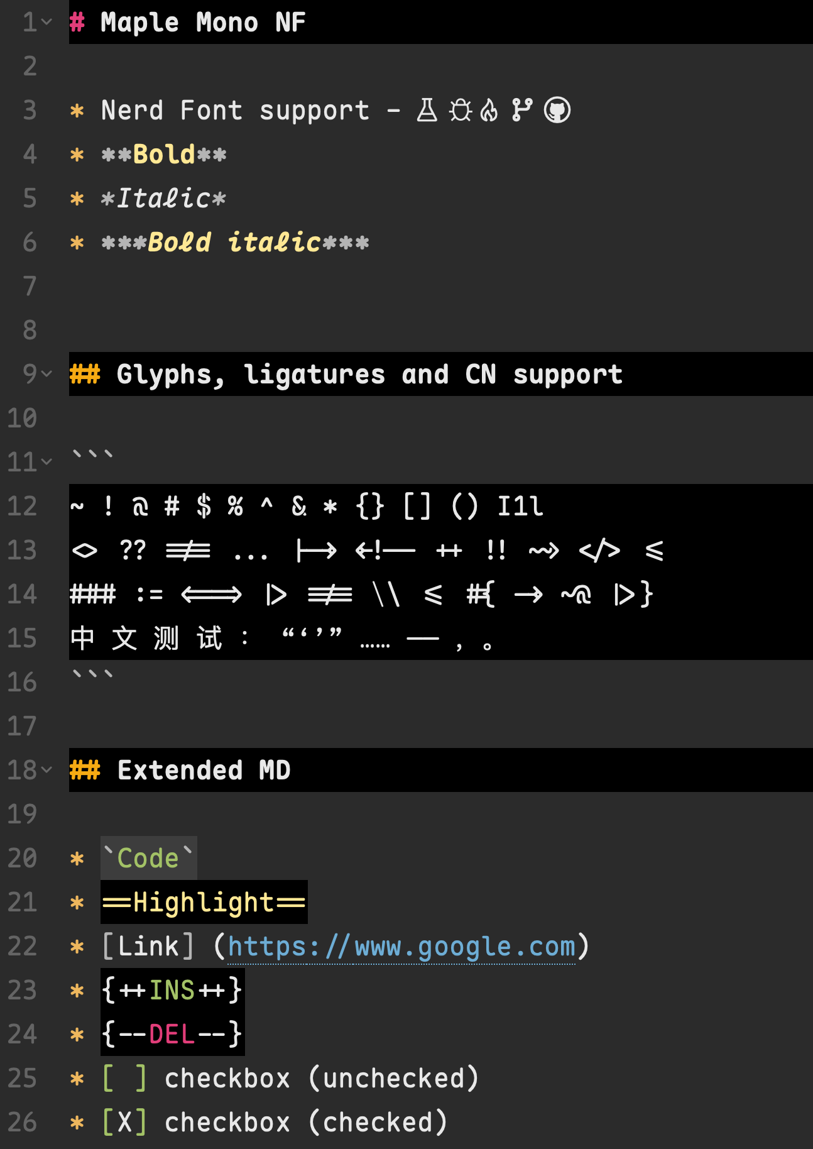This screenshot has width=813, height=1149.
Task: Fold the code block at line 11
Action: [x=46, y=462]
